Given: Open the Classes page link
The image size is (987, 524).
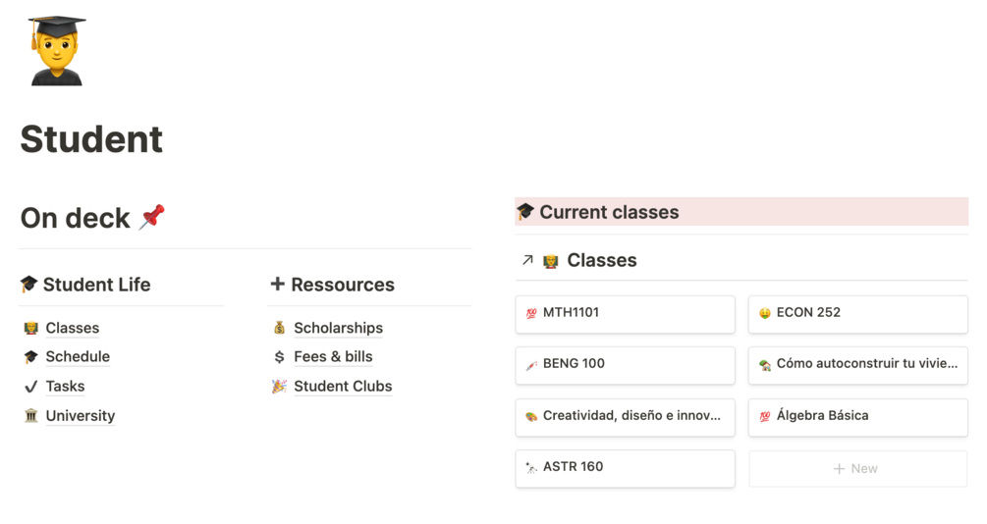Looking at the screenshot, I should [x=72, y=328].
